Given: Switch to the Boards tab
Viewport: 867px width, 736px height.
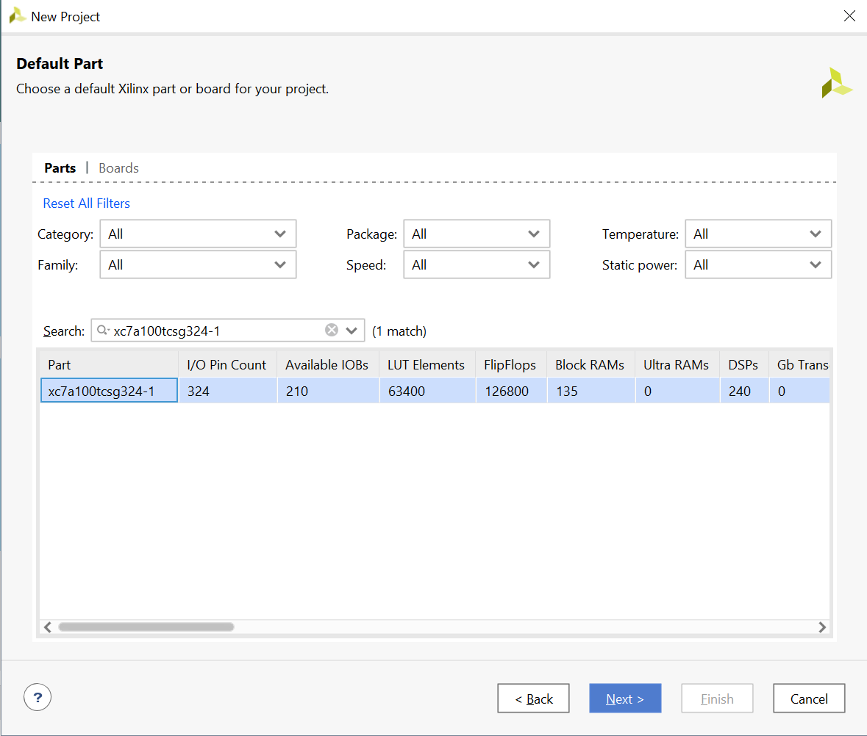Looking at the screenshot, I should (x=118, y=168).
